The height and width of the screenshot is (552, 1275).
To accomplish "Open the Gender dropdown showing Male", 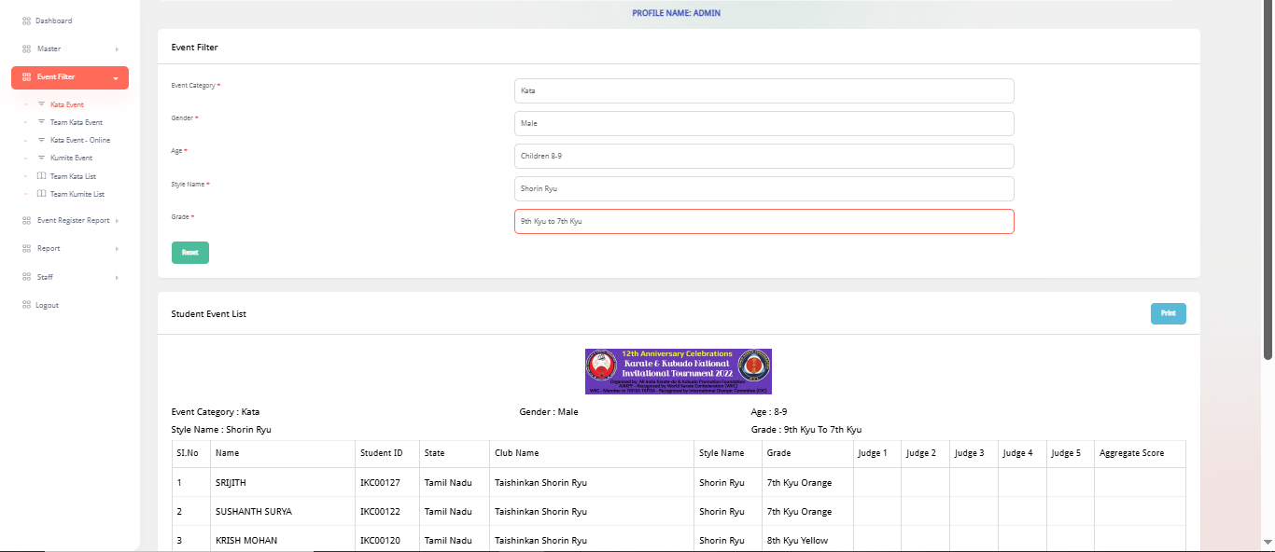I will 764,123.
